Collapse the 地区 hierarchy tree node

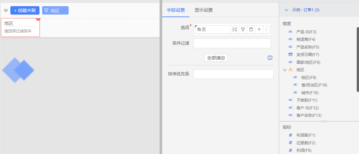click(285, 70)
